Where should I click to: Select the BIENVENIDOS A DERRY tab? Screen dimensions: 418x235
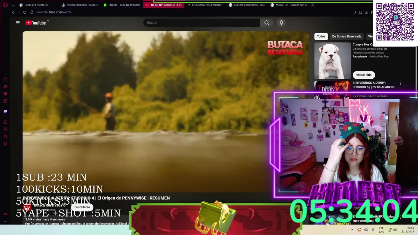pos(164,5)
